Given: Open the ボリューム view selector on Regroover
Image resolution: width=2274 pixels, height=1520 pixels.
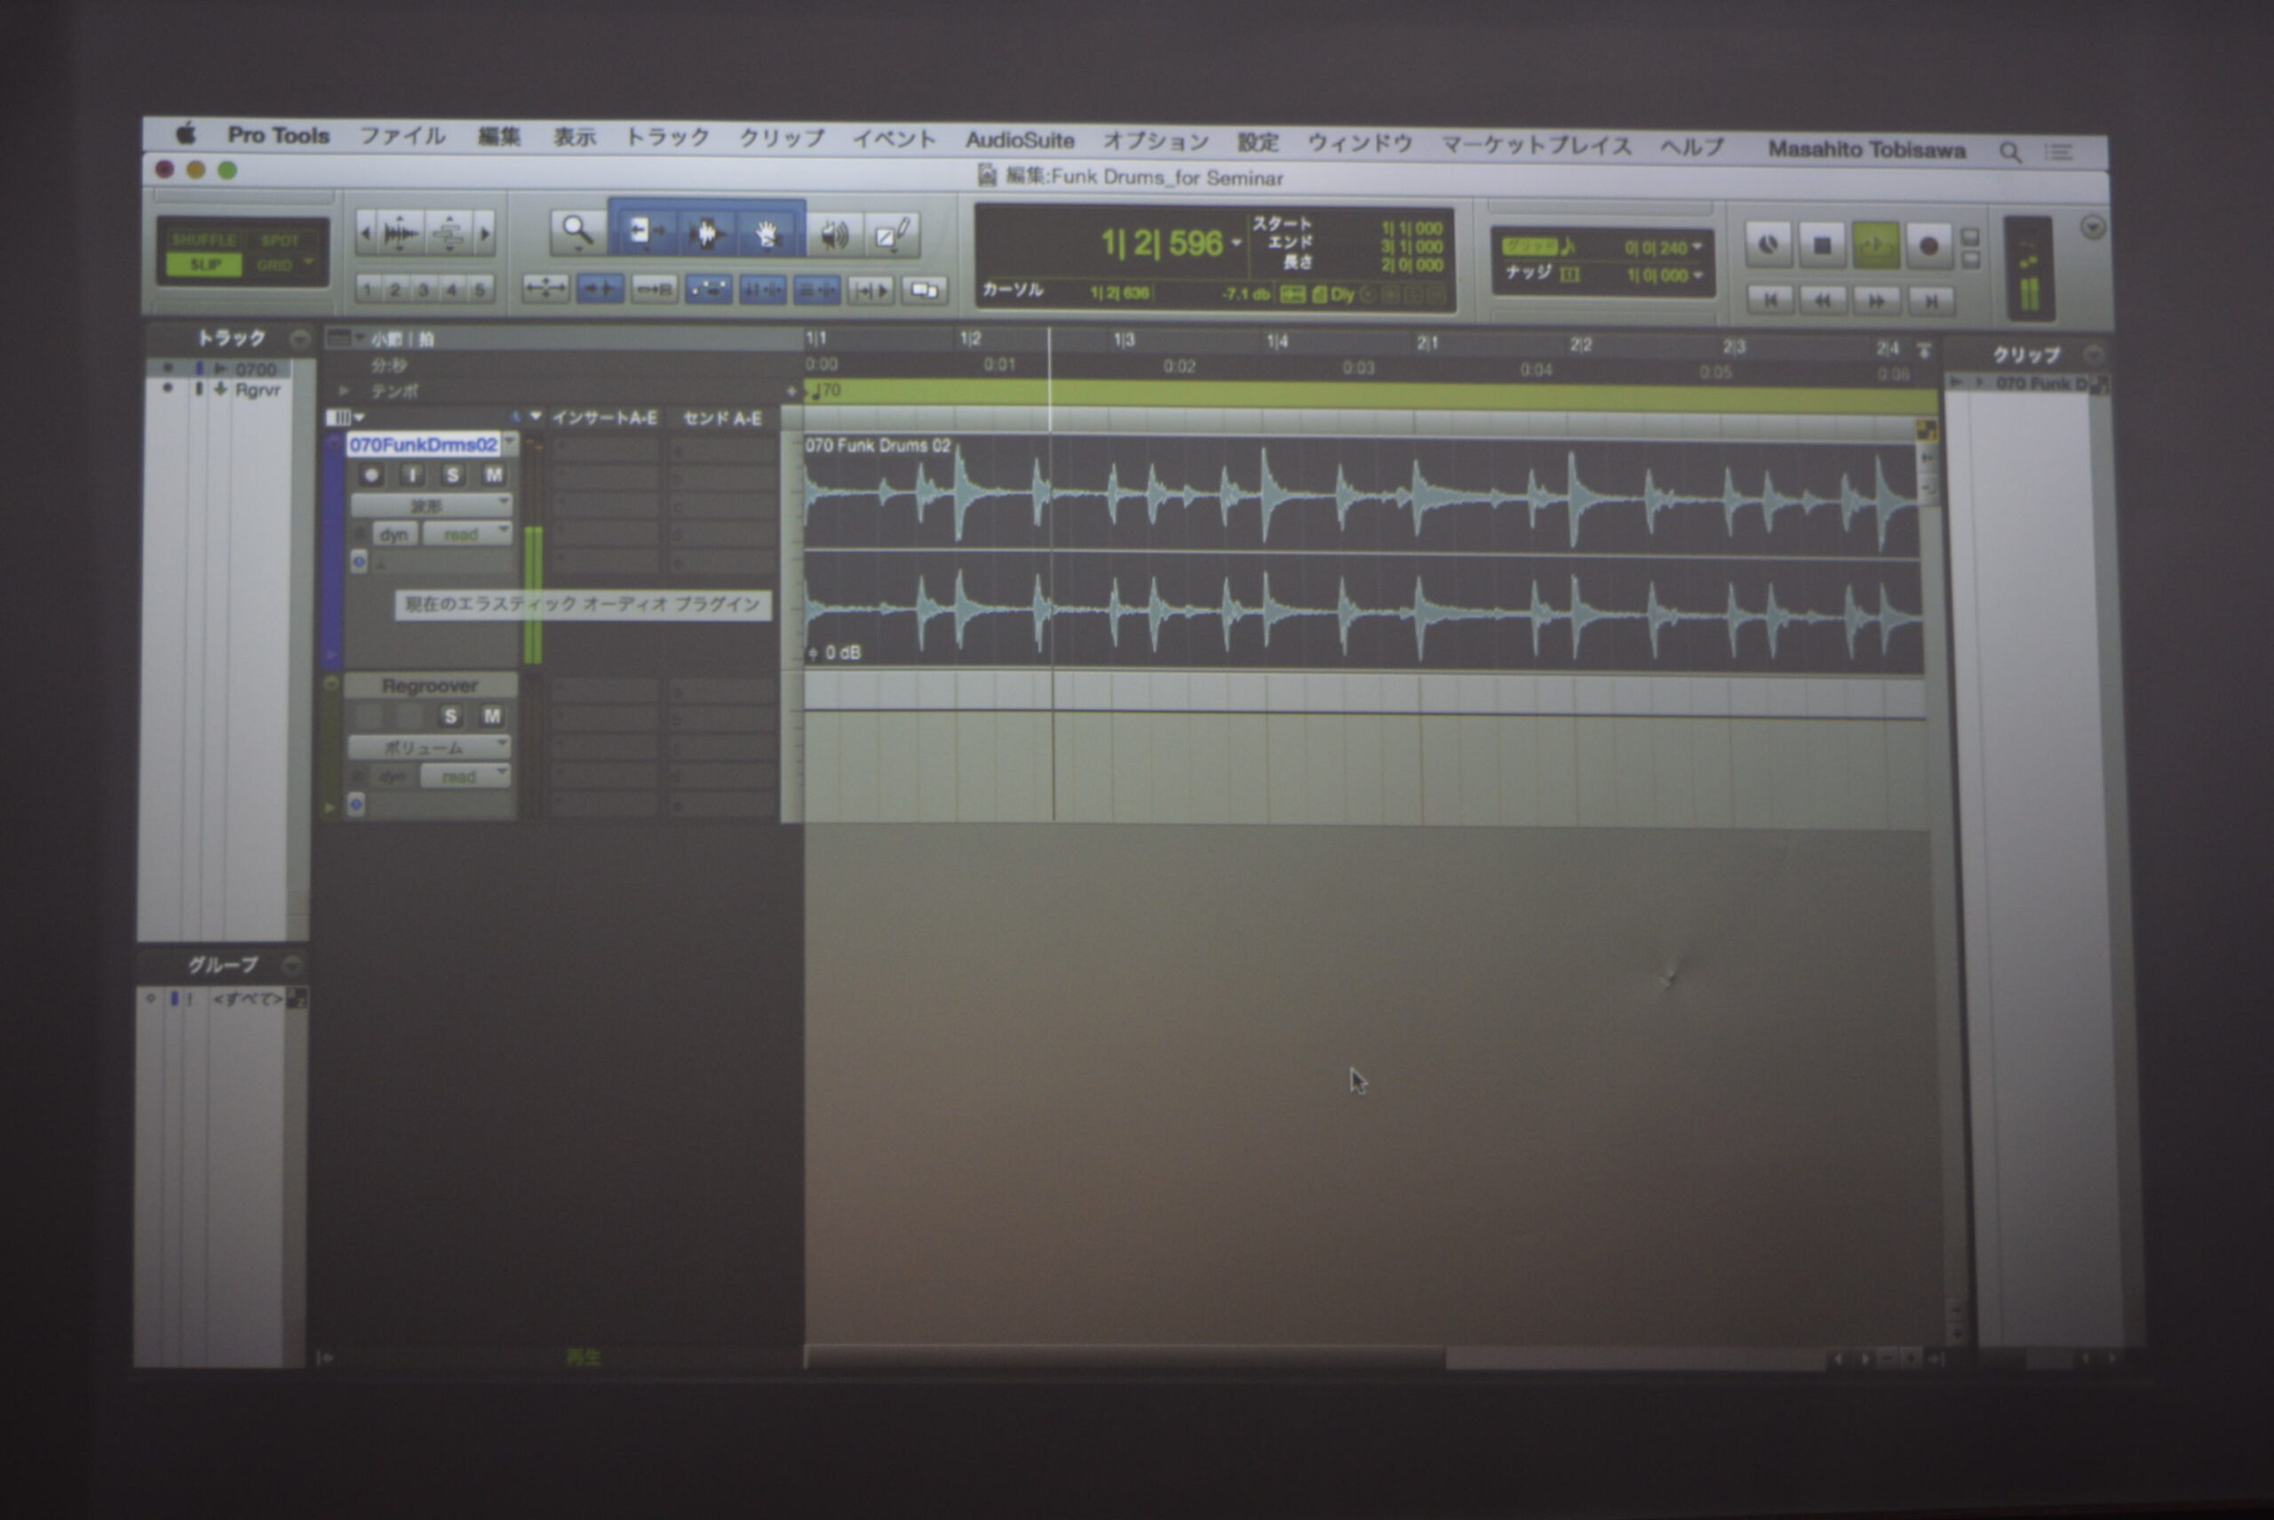Looking at the screenshot, I should pos(428,747).
